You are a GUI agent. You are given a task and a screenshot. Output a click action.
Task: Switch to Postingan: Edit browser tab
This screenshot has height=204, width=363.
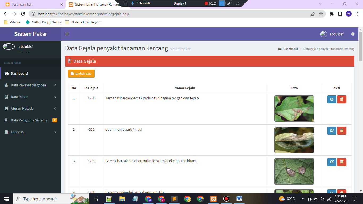(x=33, y=5)
